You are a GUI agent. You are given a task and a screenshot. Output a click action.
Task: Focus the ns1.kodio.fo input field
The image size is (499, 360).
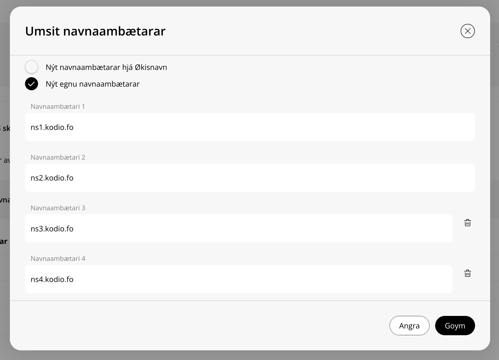tap(250, 127)
